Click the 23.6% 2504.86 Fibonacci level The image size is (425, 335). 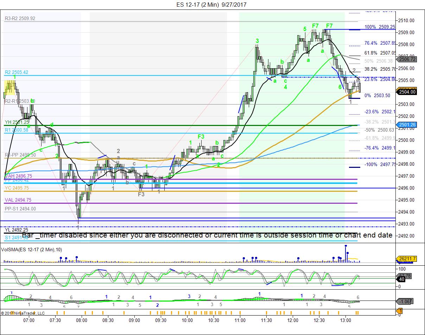click(380, 80)
